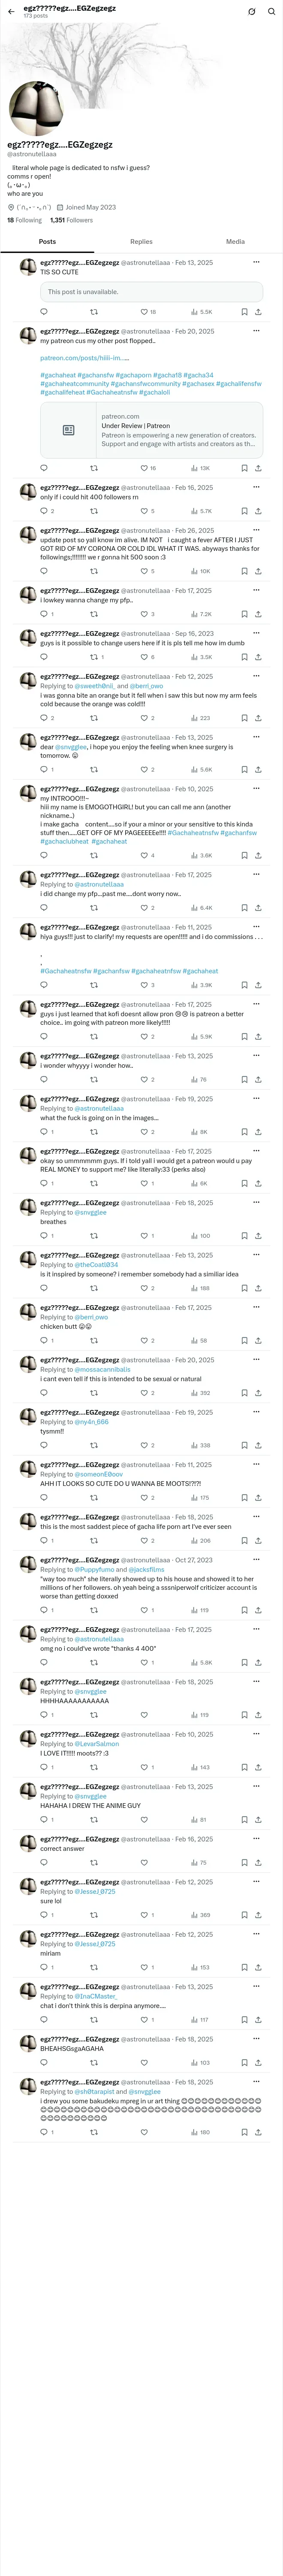Image resolution: width=283 pixels, height=2576 pixels.
Task: Open the more menu on the 'TIS SO CUTE' post
Action: [x=256, y=262]
